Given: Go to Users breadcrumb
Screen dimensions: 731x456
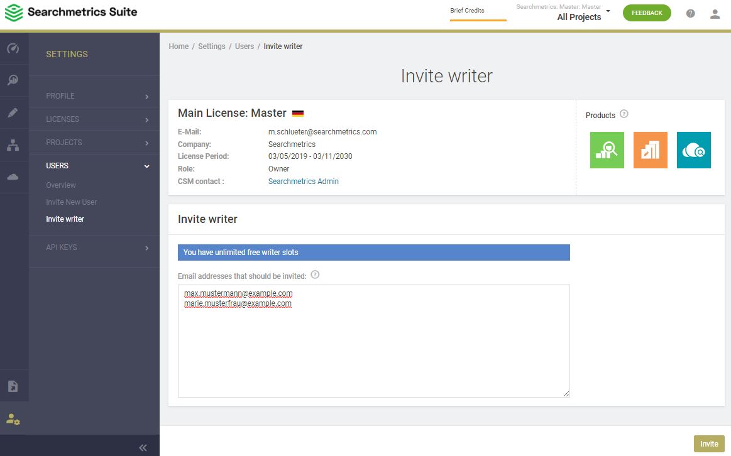Looking at the screenshot, I should [245, 46].
